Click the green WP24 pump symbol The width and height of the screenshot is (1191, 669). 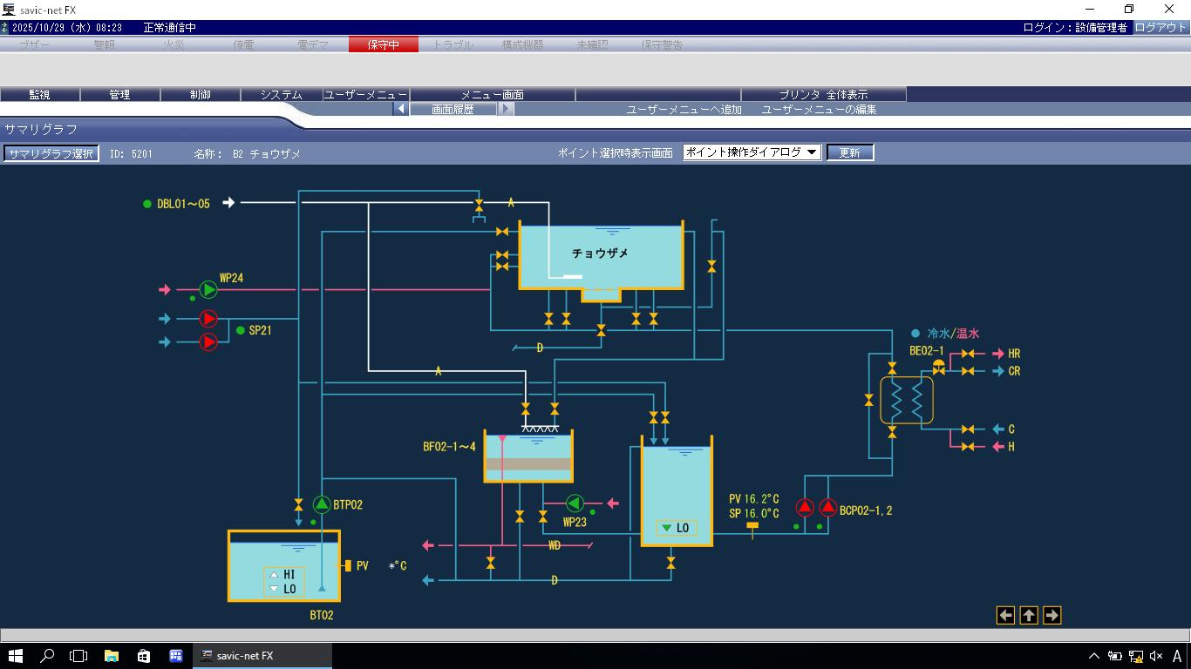tap(208, 290)
